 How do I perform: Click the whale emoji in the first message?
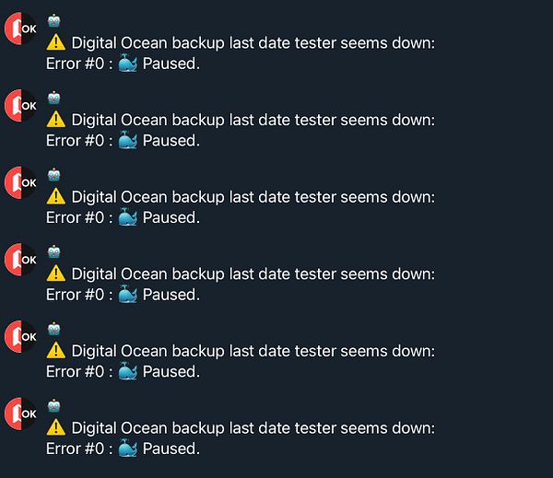pos(127,64)
